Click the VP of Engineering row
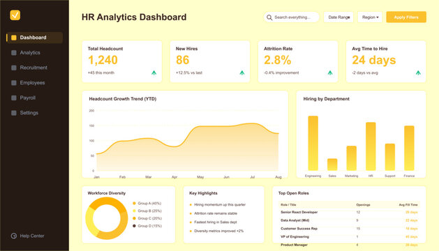The image size is (439, 251). [349, 237]
